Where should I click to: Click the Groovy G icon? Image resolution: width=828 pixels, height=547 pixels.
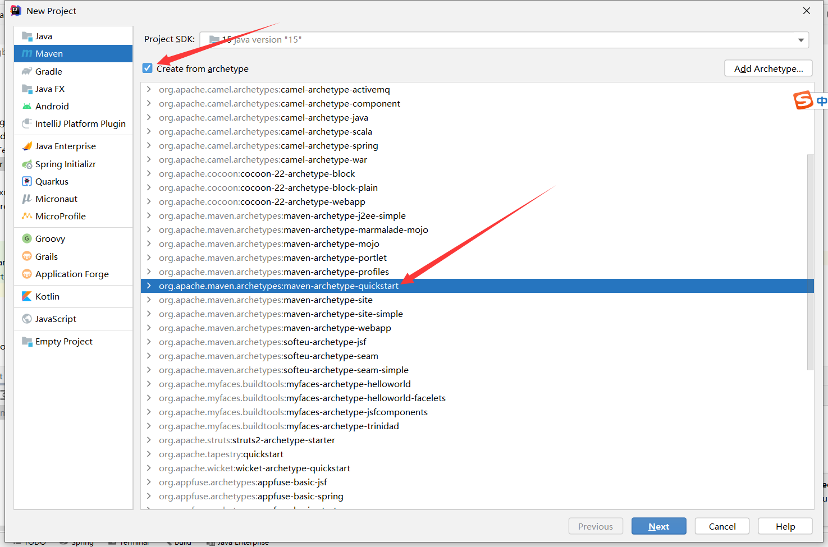point(27,238)
